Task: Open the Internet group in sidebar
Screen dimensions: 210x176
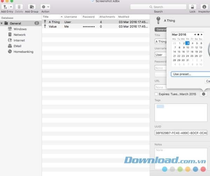Action: pyautogui.click(x=19, y=40)
